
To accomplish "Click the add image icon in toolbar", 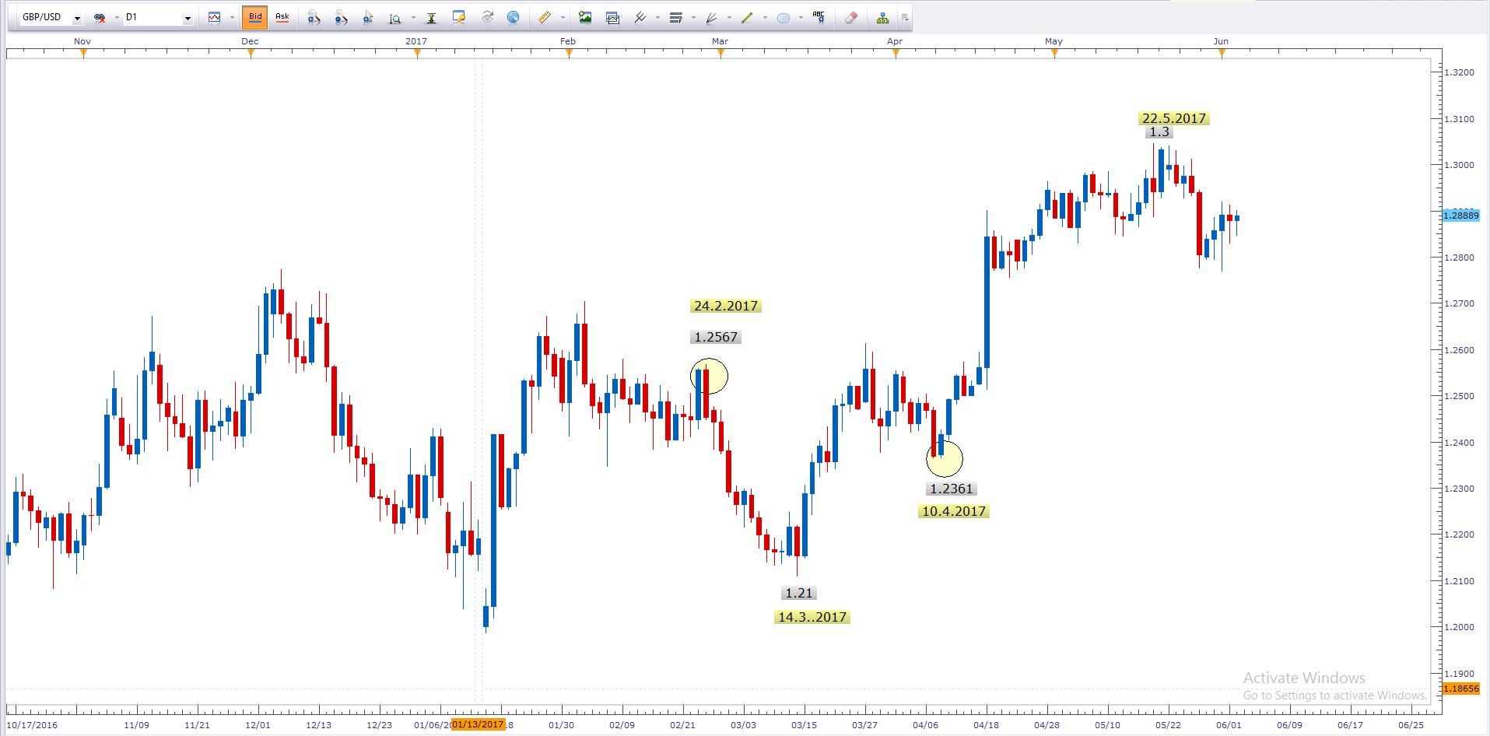I will click(x=585, y=18).
